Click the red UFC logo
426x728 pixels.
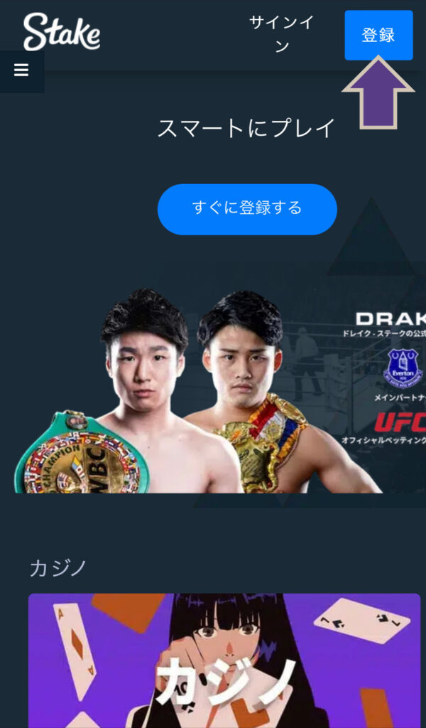[400, 422]
